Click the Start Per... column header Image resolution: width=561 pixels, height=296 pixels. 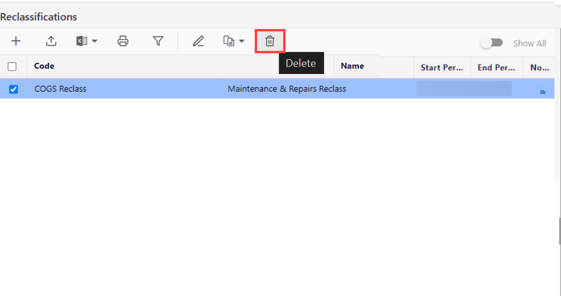442,67
